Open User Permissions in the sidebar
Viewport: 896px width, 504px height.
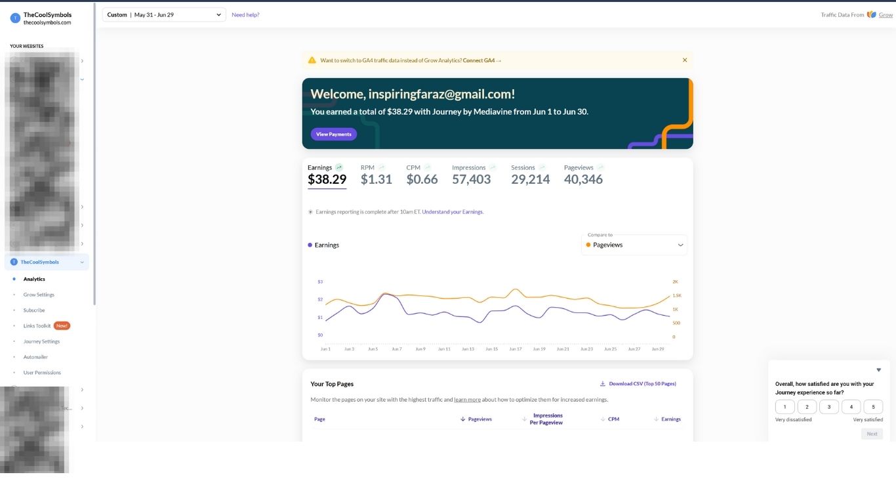[x=42, y=373]
